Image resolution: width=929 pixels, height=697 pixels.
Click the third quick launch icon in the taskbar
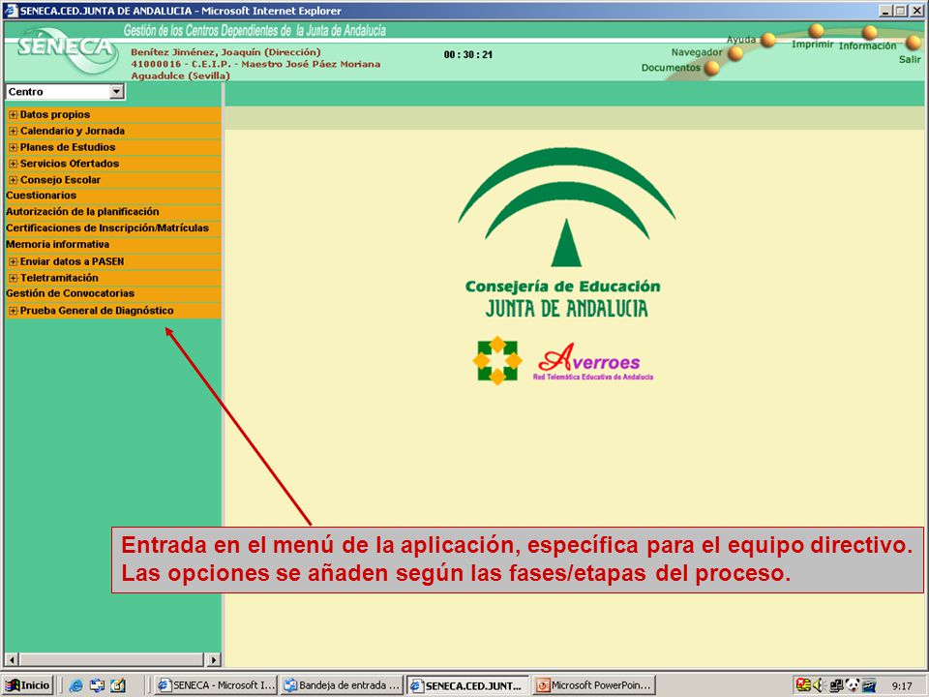coord(118,685)
